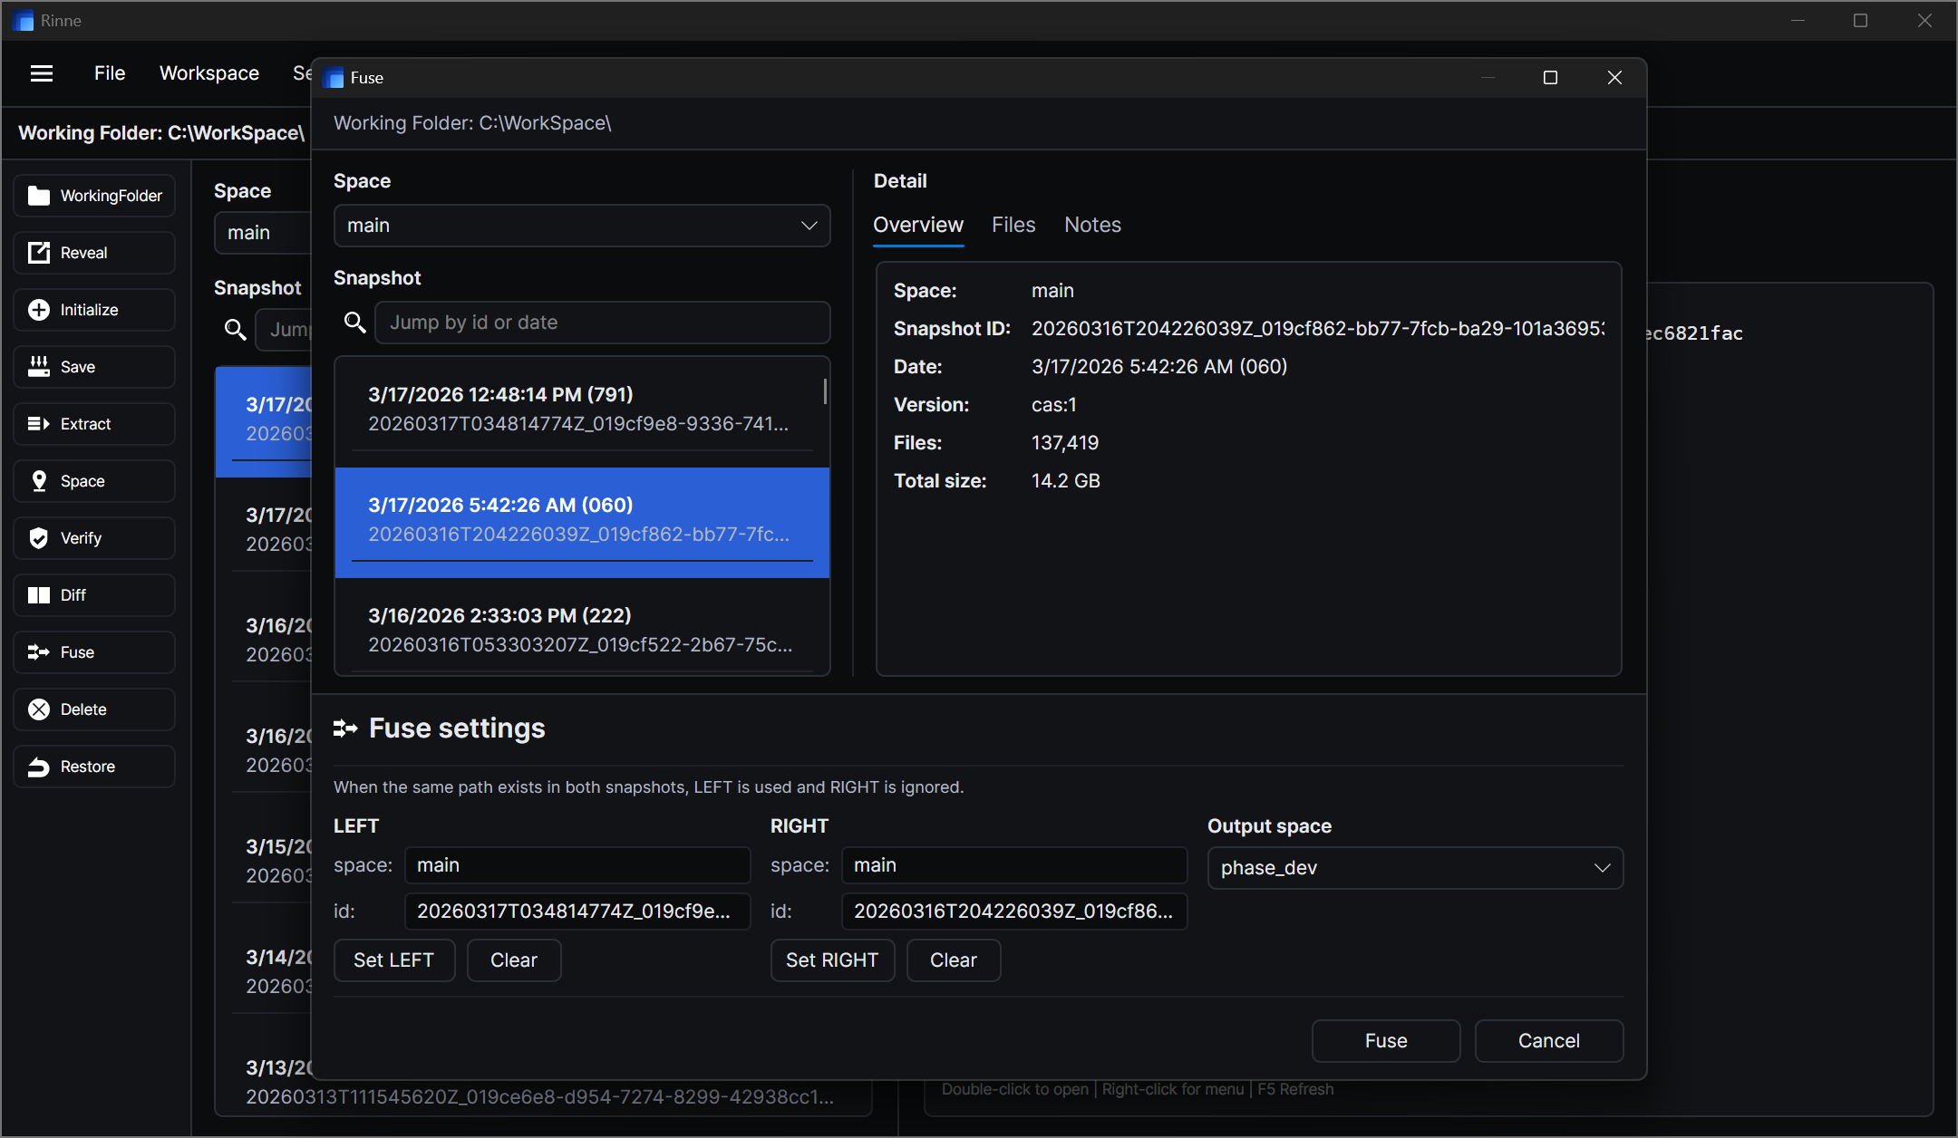Click the Initialize plus icon
Image resolution: width=1958 pixels, height=1138 pixels.
tap(39, 310)
